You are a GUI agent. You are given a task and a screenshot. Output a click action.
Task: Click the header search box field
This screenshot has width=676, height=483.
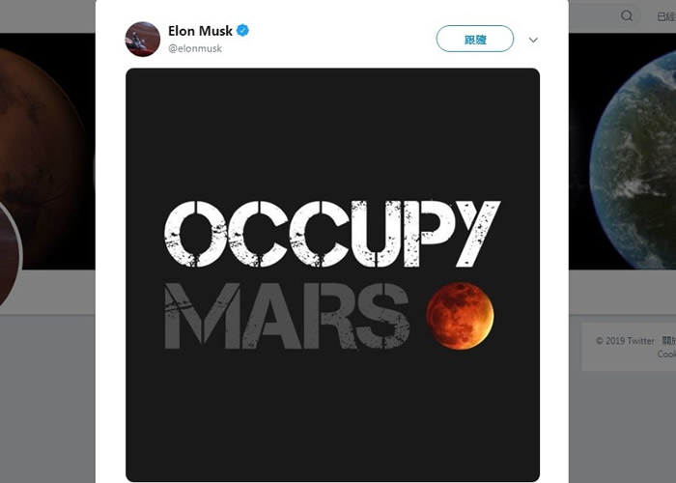(606, 16)
